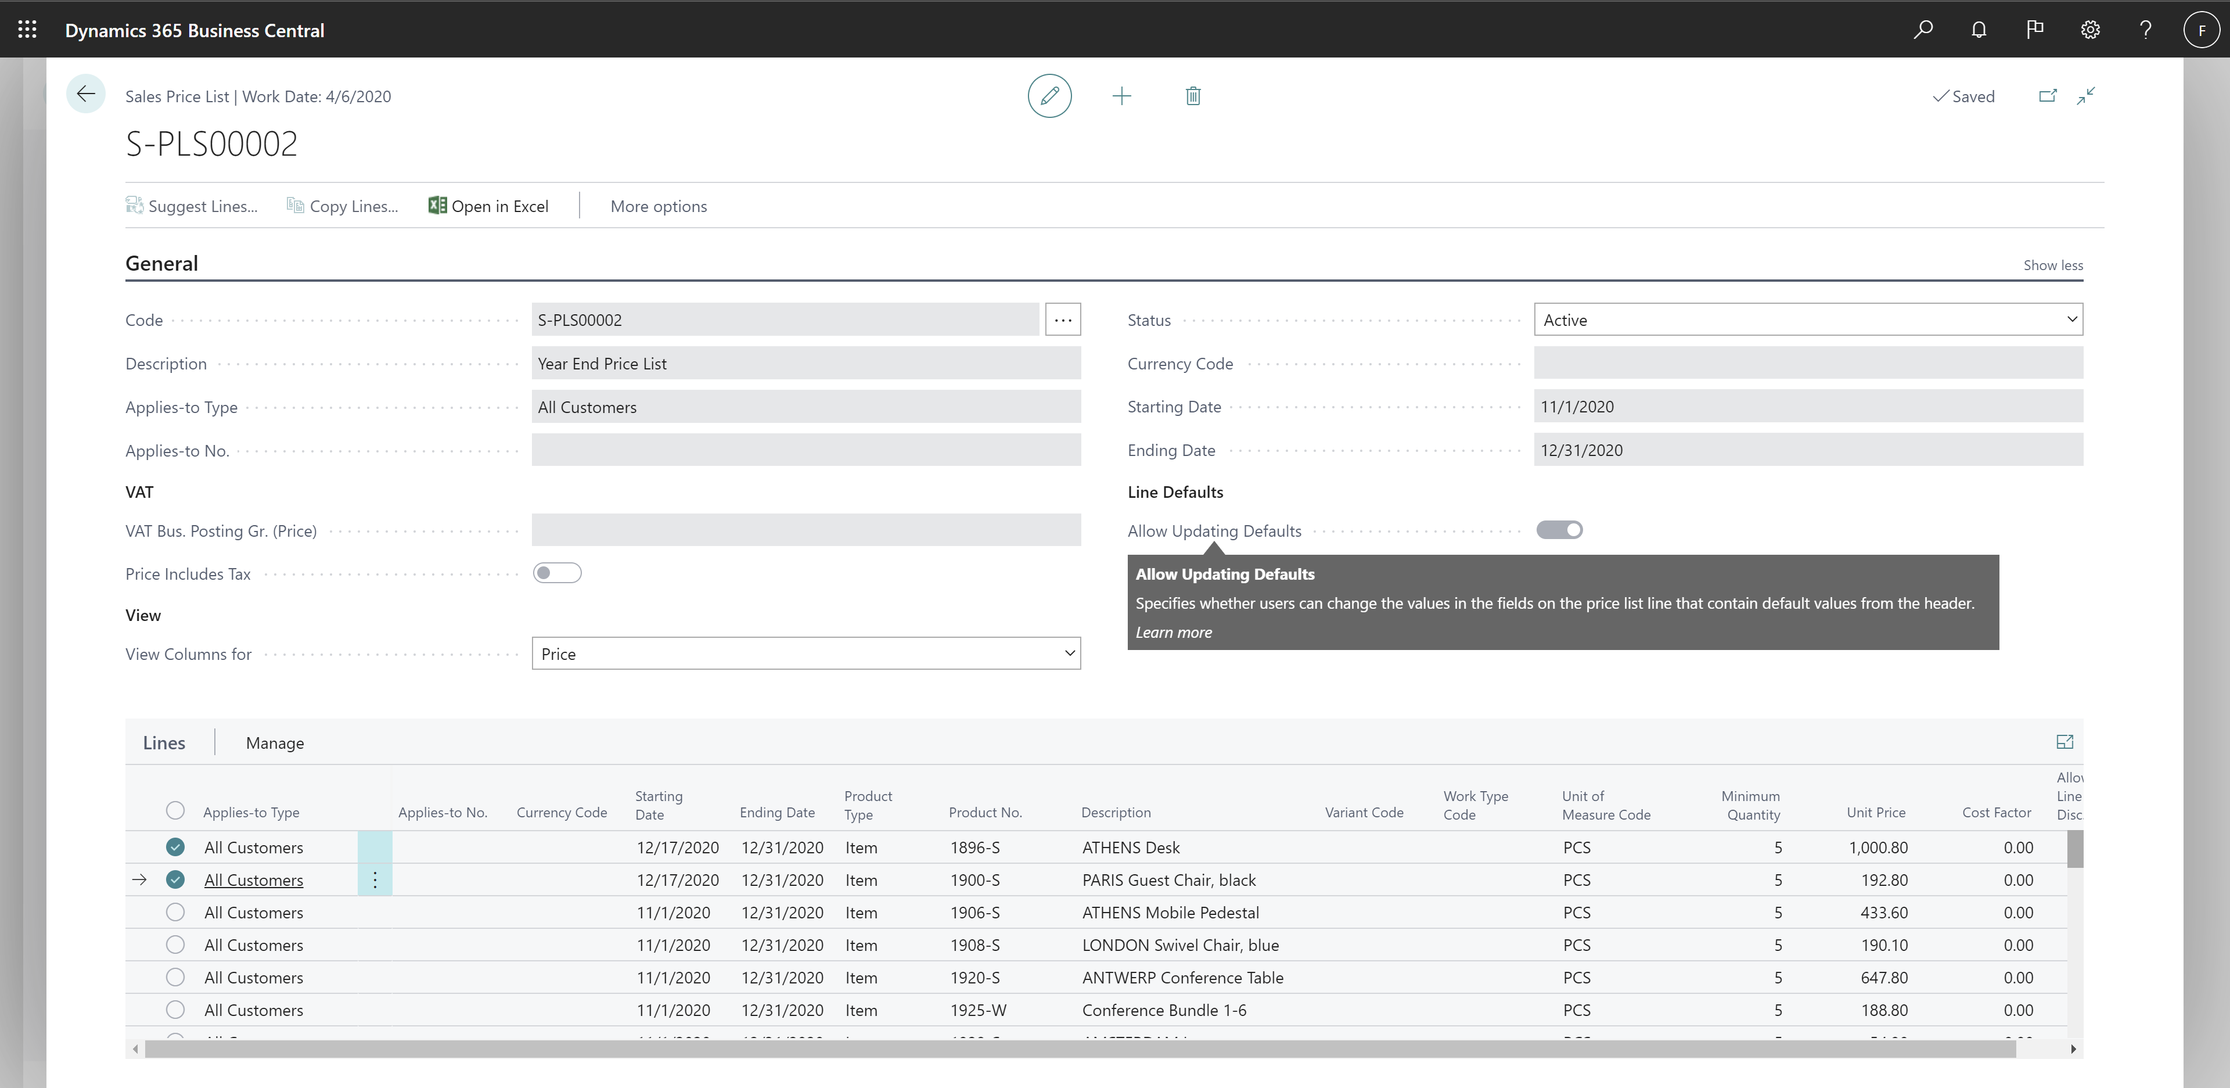This screenshot has width=2230, height=1088.
Task: Click the add new record icon
Action: tap(1122, 95)
